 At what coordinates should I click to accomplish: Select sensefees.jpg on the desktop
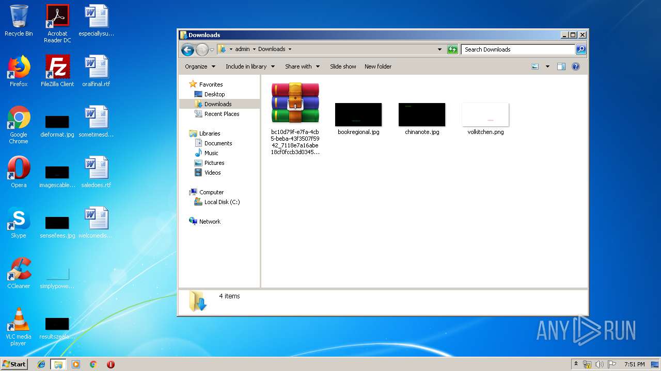coord(57,228)
